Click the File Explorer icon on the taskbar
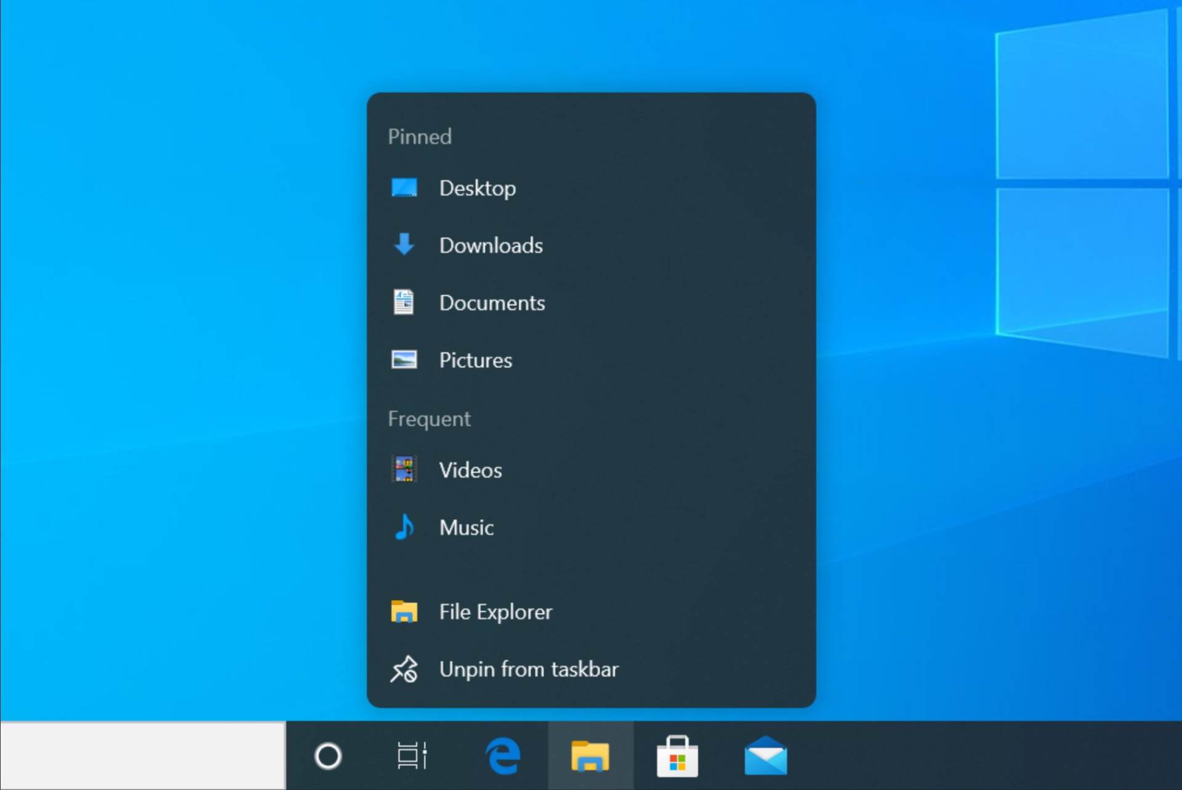This screenshot has height=790, width=1182. coord(590,756)
